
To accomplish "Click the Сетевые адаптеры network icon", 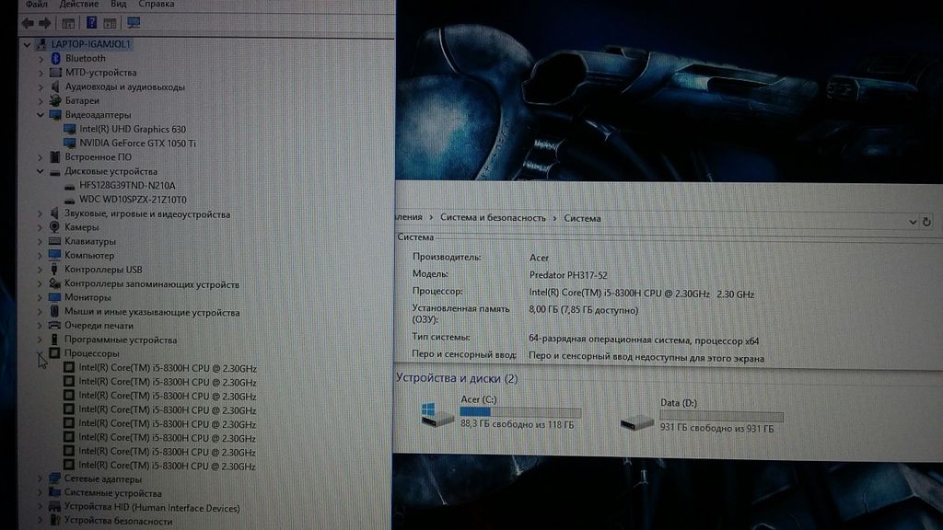I will click(x=54, y=478).
